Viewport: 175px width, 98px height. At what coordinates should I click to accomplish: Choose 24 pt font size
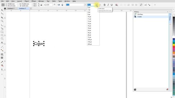click(x=93, y=30)
